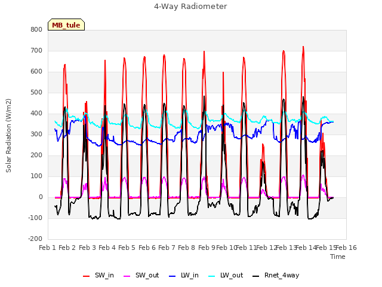Click the 500 y-axis tick label
Image resolution: width=382 pixels, height=287 pixels.
click(36, 93)
